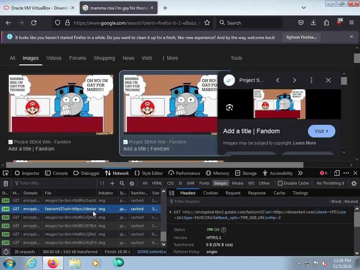Go back with the browser back arrow
This screenshot has height=270, width=360.
pos(8,23)
